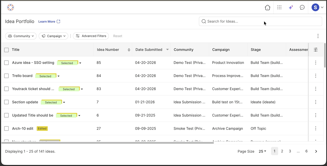The image size is (327, 166).
Task: Check the Section update row
Action: coord(6,102)
